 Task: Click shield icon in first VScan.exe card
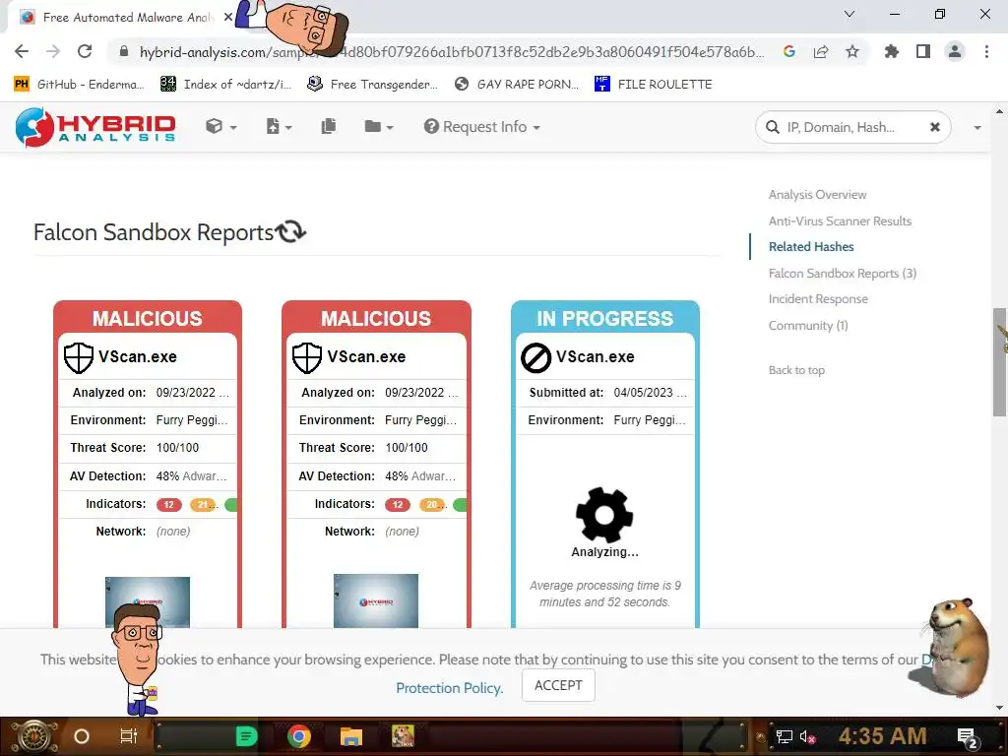79,357
